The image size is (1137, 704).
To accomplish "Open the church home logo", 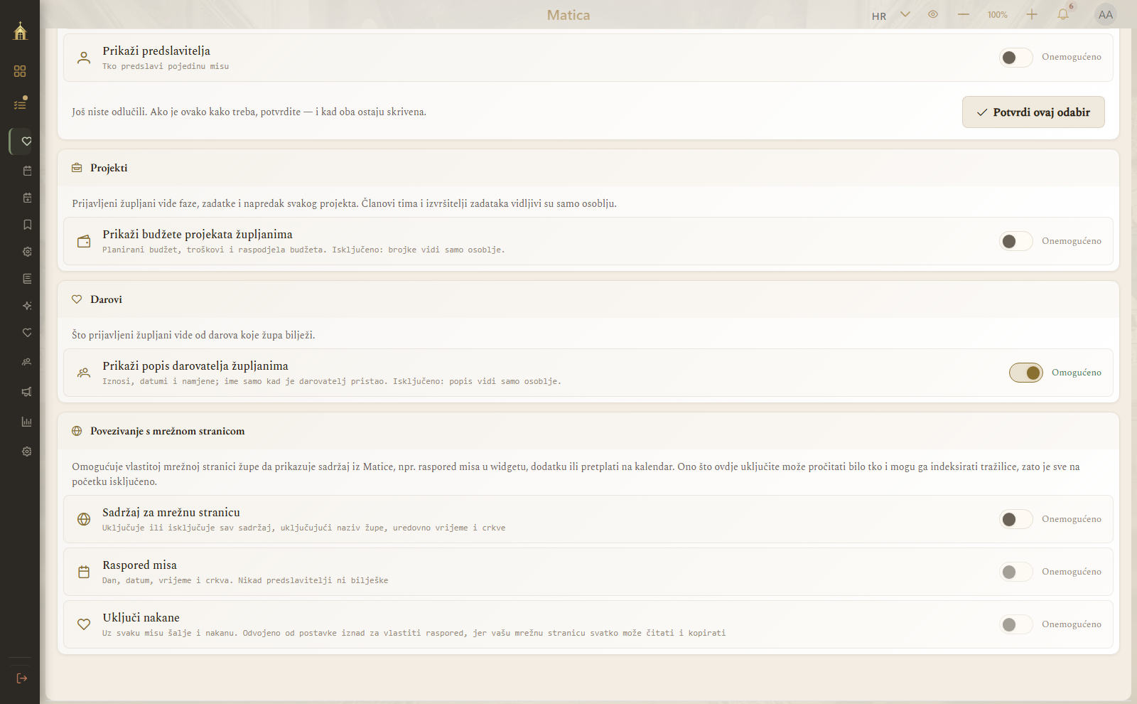I will (20, 31).
